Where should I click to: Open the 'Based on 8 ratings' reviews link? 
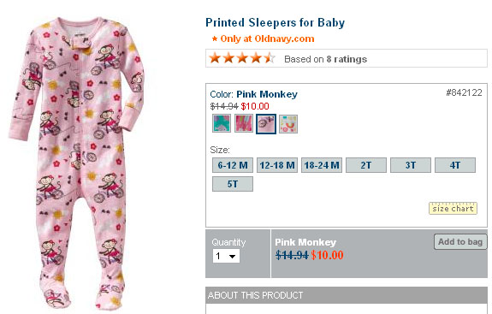coord(325,59)
